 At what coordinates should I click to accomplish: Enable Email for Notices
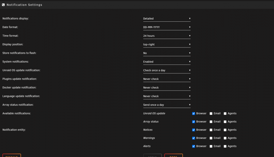click(x=211, y=130)
